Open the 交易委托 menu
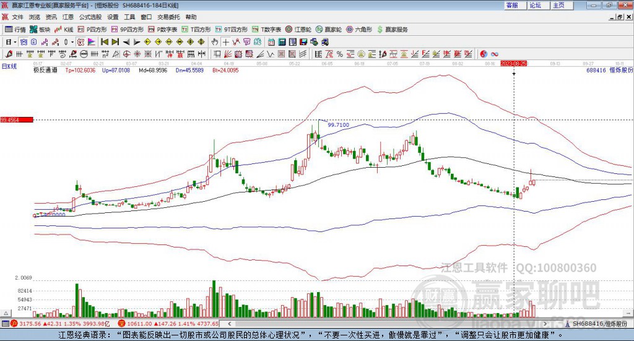This screenshot has width=634, height=341. pyautogui.click(x=168, y=17)
